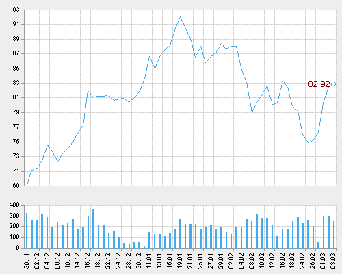The width and height of the screenshot is (342, 274).
Task: Click the date label "27.01"
Action: [211, 260]
